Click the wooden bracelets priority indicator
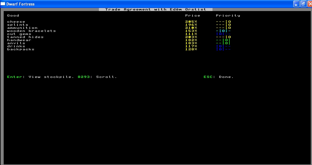Viewport: 312px width, 165px height. point(223,31)
